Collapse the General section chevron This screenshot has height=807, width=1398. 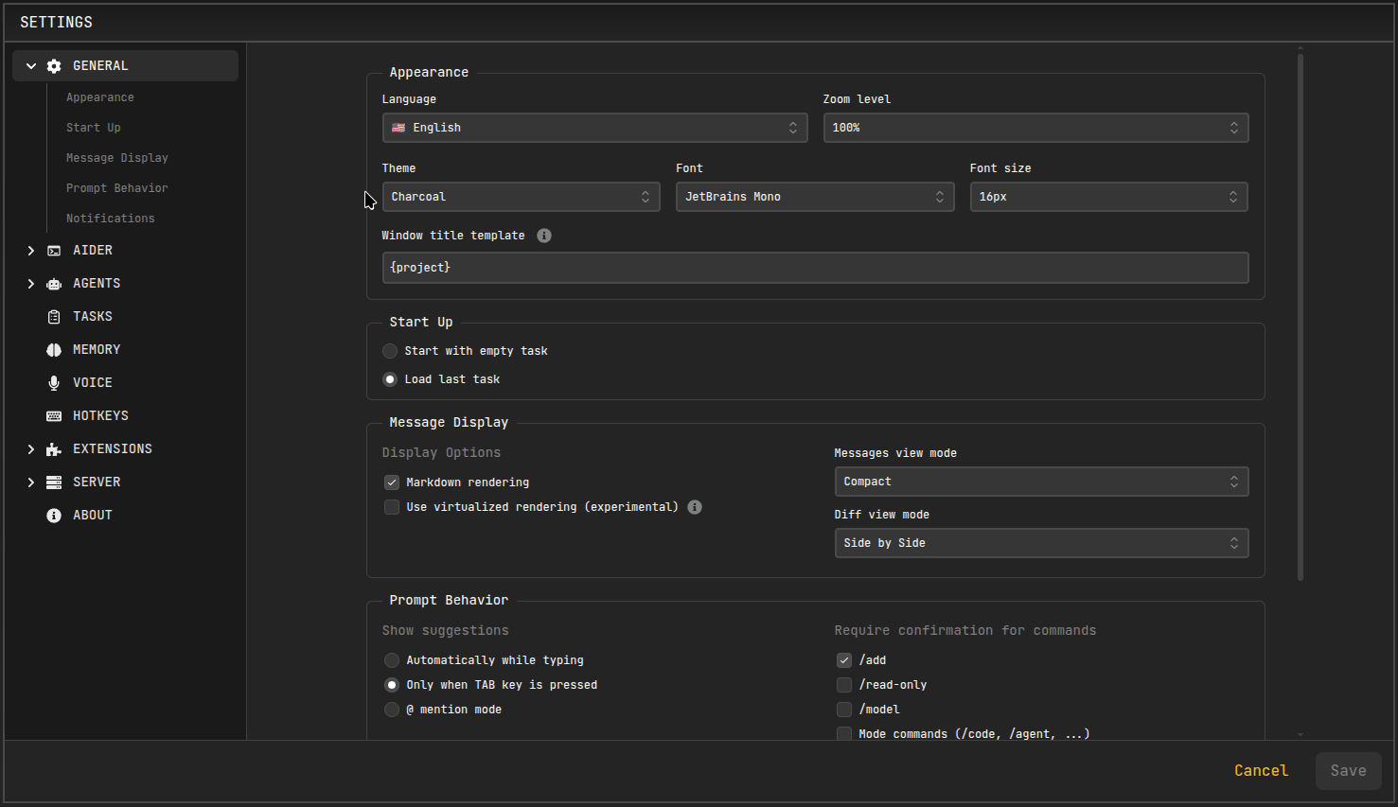[31, 66]
